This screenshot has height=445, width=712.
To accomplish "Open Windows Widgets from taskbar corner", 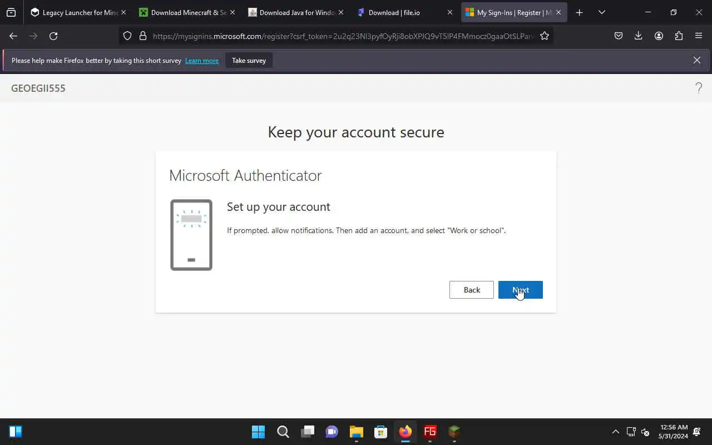I will point(16,432).
